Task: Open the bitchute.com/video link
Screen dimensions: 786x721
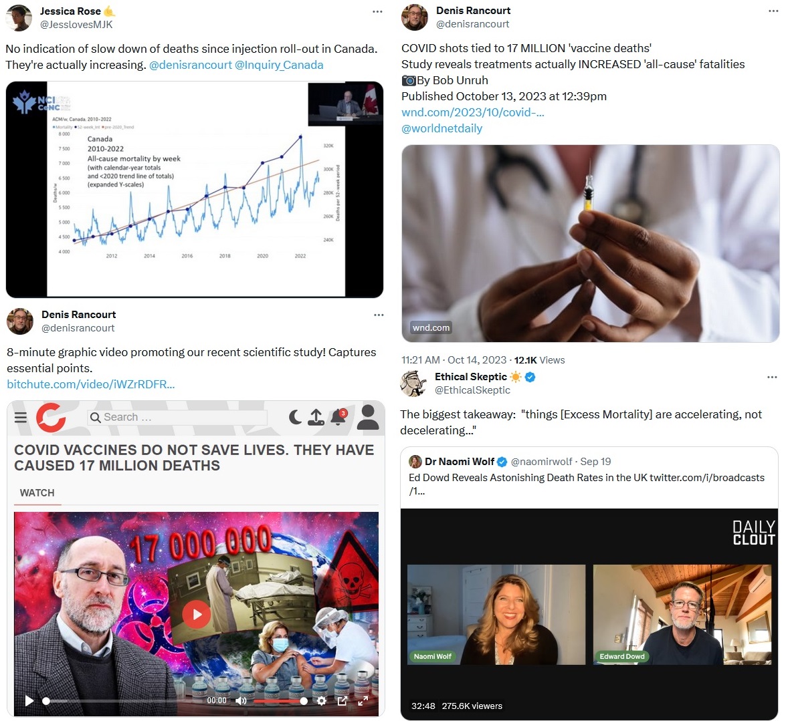Action: [91, 384]
